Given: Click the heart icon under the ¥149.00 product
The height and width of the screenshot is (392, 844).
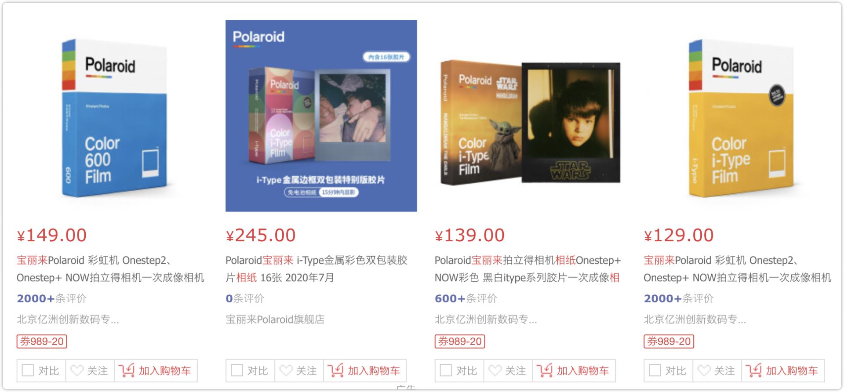Looking at the screenshot, I should click(x=77, y=370).
